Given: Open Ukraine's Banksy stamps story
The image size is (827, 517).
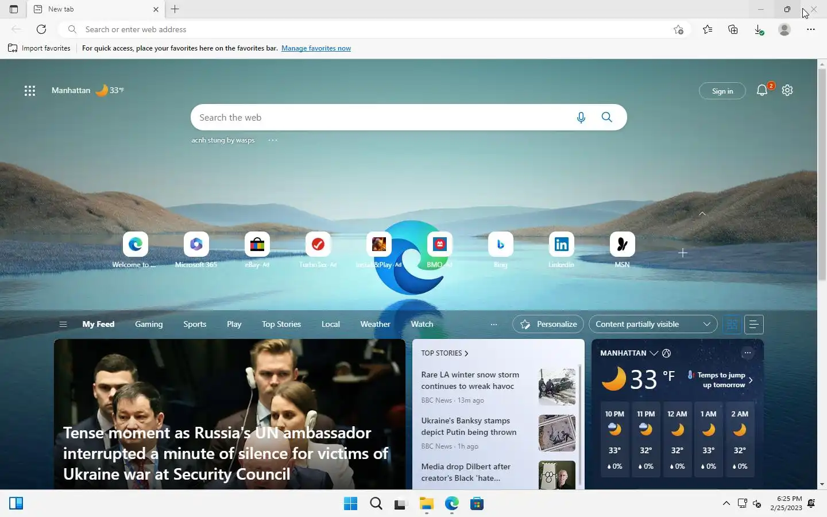Looking at the screenshot, I should pos(469,426).
